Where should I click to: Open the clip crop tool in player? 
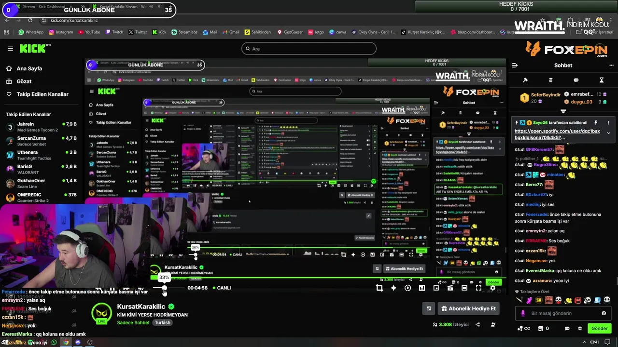click(x=379, y=288)
